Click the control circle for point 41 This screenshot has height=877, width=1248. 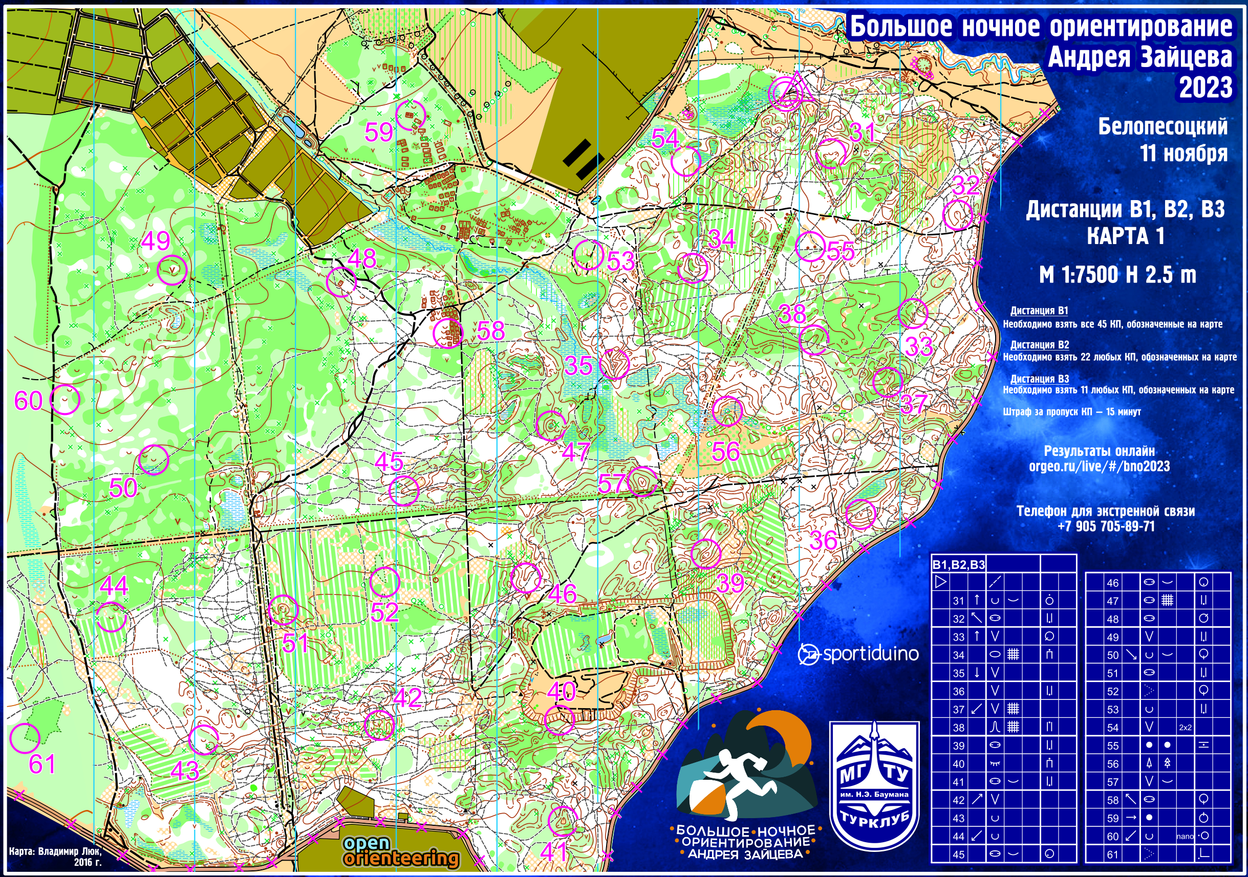[x=563, y=821]
